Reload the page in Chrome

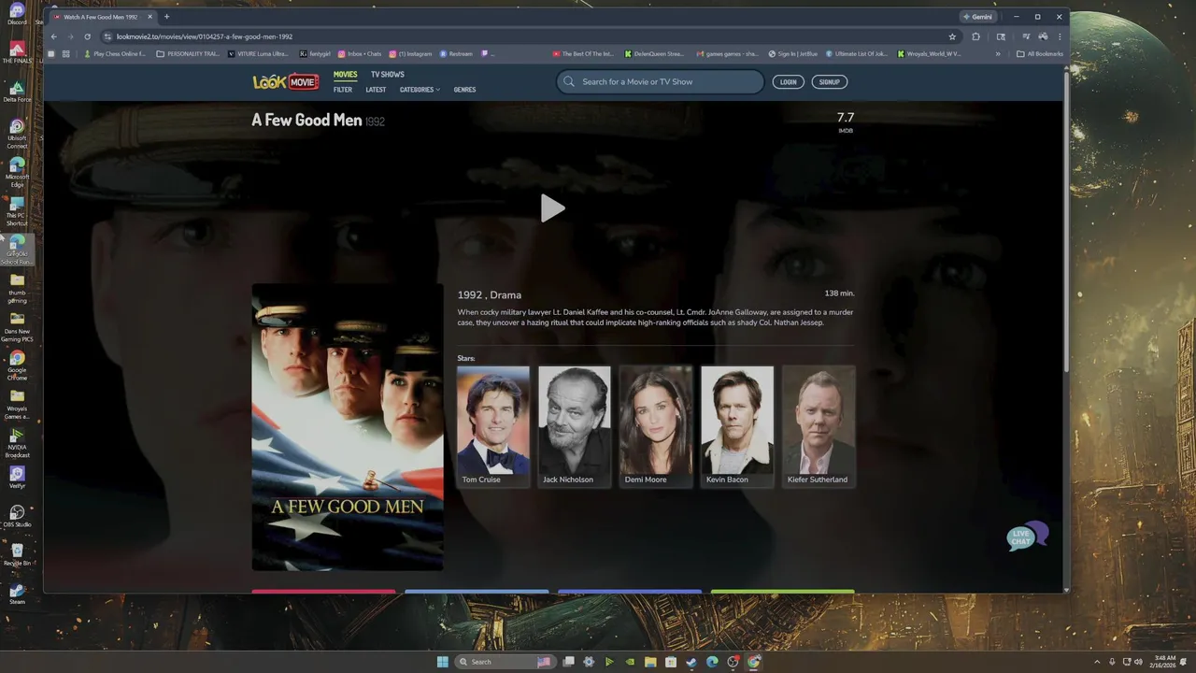click(88, 36)
